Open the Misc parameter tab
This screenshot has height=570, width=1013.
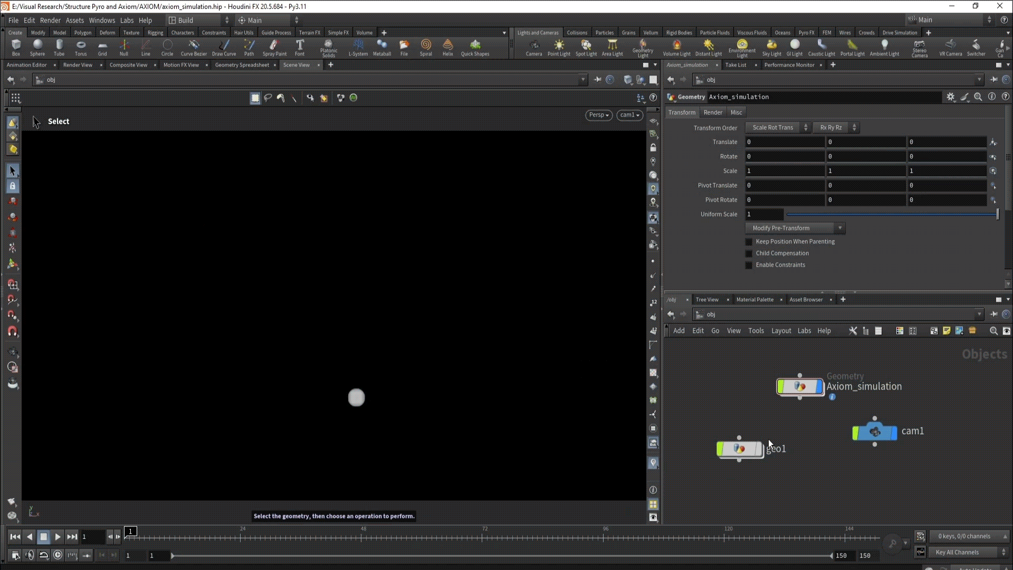736,112
